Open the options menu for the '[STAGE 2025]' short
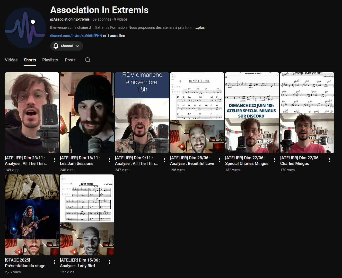Image resolution: width=342 pixels, height=278 pixels. point(54,262)
